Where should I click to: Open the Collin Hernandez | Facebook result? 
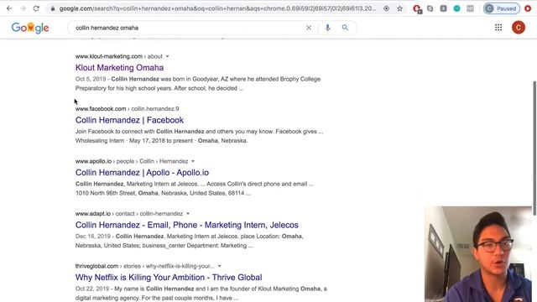(x=129, y=120)
